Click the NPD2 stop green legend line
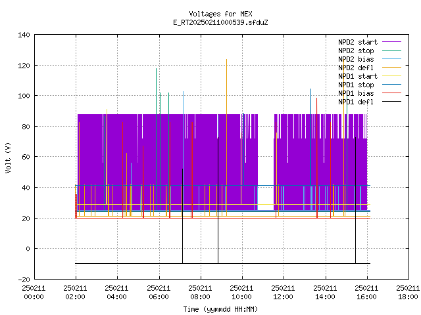The image size is (421, 315). 391,51
